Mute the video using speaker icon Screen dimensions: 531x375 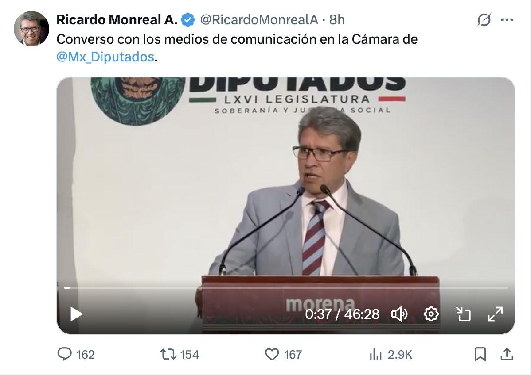(399, 314)
